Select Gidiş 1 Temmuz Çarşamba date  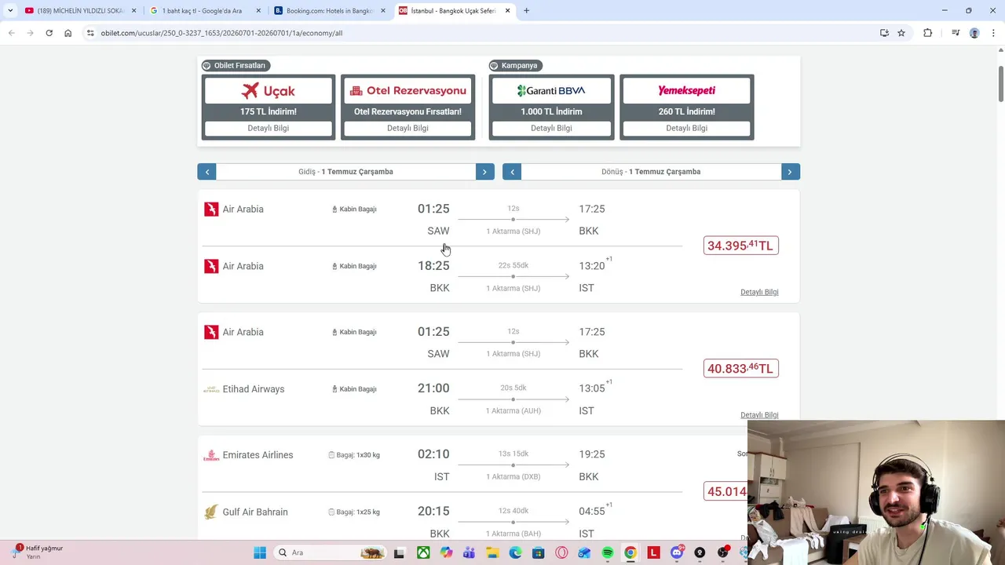[x=345, y=172]
